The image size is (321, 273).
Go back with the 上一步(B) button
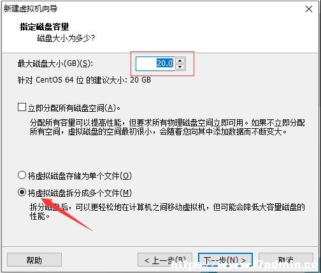pos(165,260)
